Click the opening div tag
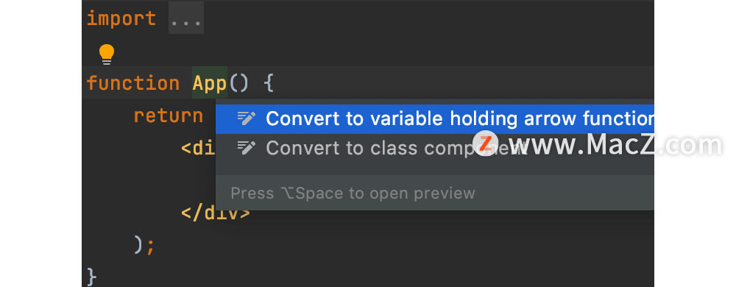Image resolution: width=736 pixels, height=287 pixels. 198,148
